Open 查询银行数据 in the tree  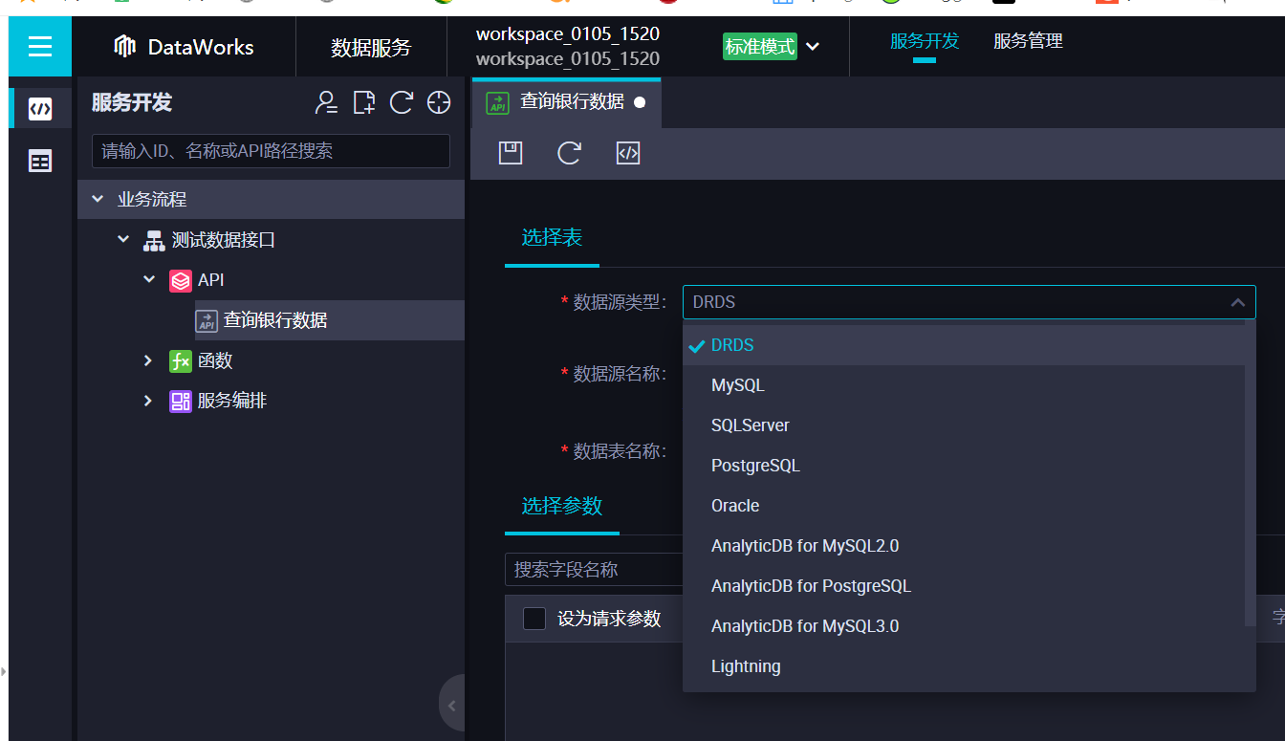tap(275, 321)
